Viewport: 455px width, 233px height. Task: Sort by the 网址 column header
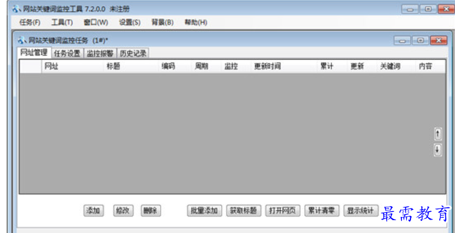click(73, 67)
